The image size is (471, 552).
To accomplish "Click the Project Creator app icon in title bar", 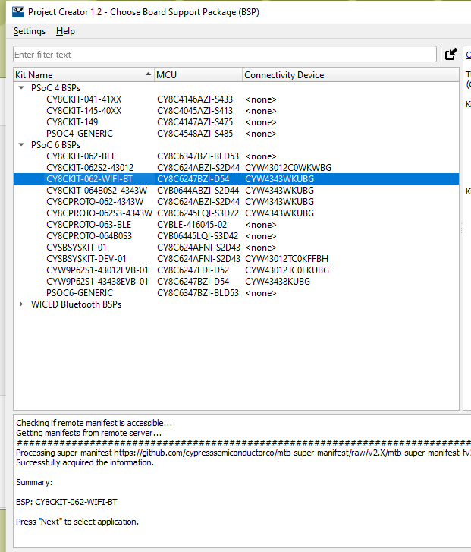I will (18, 12).
